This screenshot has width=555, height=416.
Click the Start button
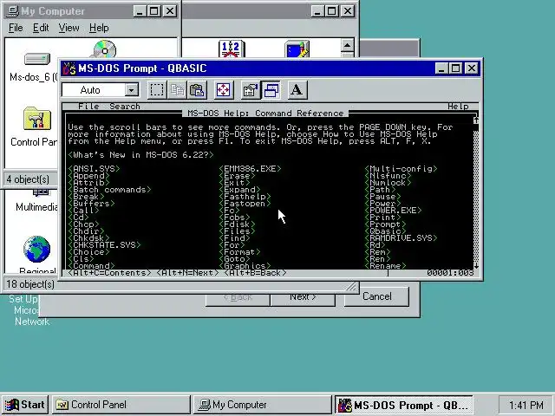click(25, 405)
